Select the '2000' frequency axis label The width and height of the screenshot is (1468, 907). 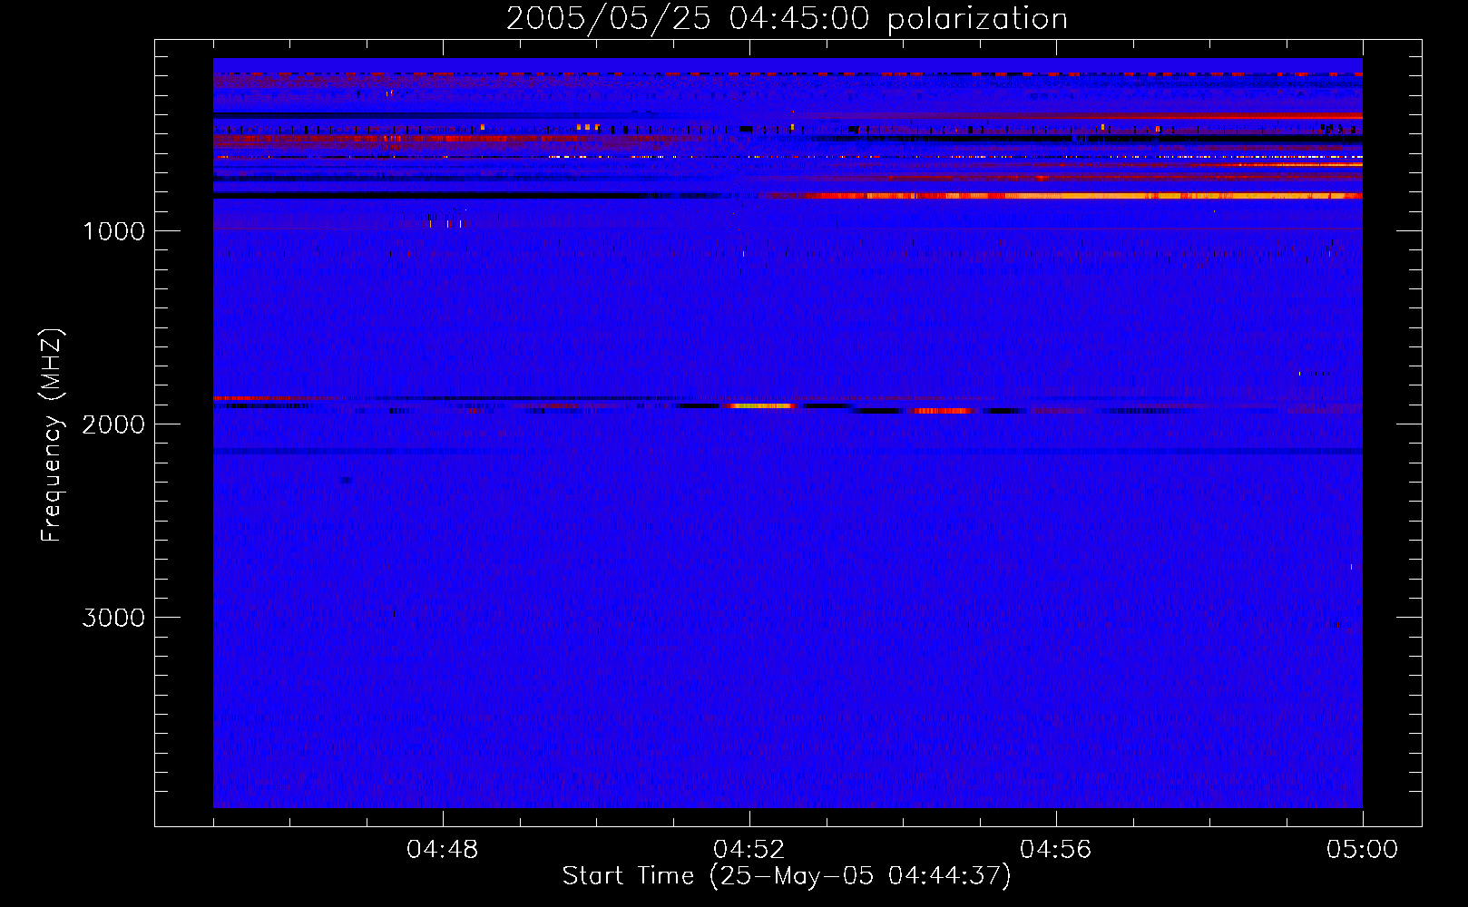coord(113,424)
